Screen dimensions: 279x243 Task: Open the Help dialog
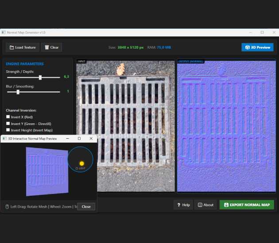click(183, 205)
